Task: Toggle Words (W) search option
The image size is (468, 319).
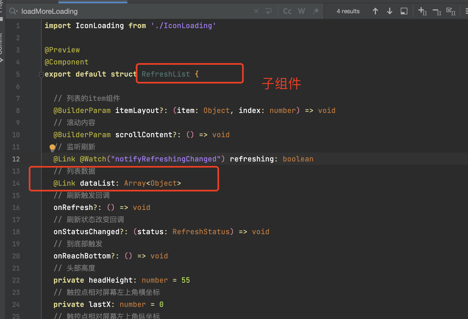Action: [x=302, y=11]
